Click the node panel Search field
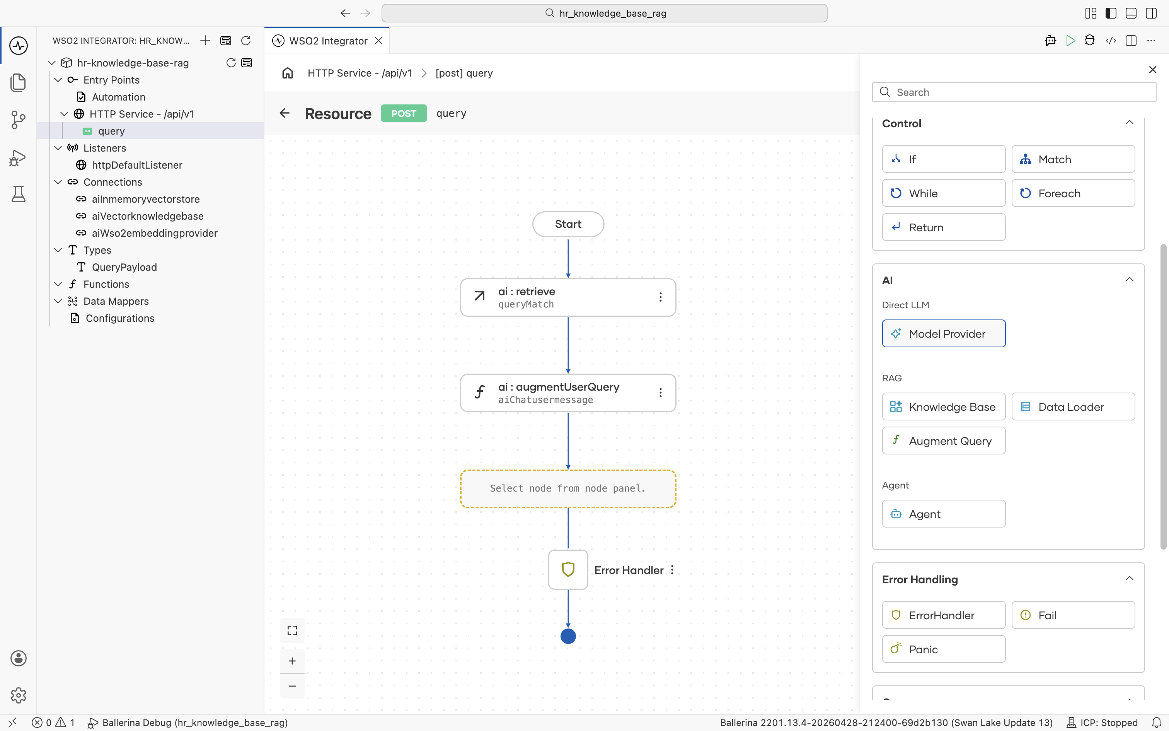1169x731 pixels. (1014, 92)
